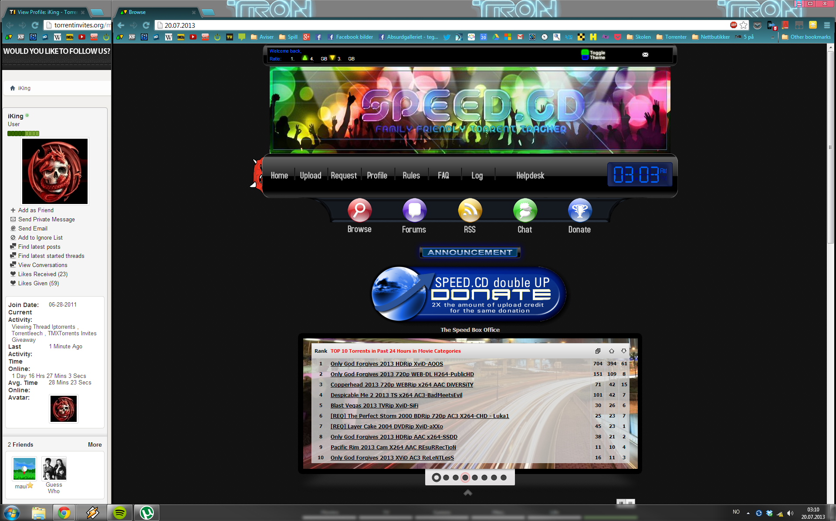Select the highlighted fourth pagination dot
Viewport: 836px width, 521px height.
(x=465, y=478)
